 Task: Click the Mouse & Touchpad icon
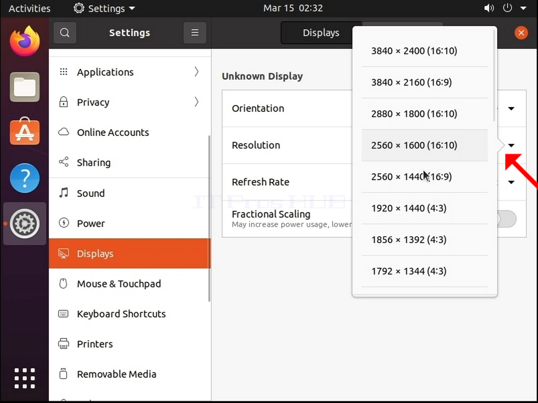[64, 283]
